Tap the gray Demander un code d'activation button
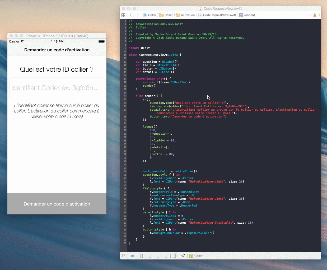This screenshot has height=270, width=327. pos(57,204)
